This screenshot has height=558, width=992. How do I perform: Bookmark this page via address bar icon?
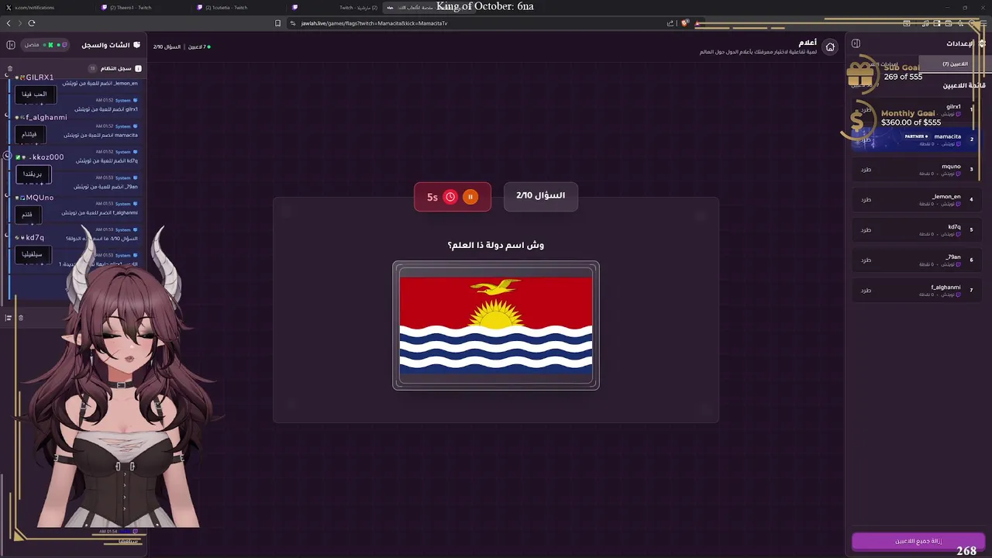pos(277,23)
